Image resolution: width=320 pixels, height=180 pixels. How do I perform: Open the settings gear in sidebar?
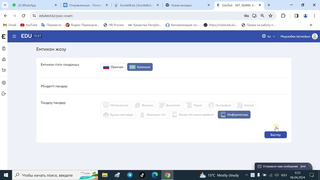4,83
